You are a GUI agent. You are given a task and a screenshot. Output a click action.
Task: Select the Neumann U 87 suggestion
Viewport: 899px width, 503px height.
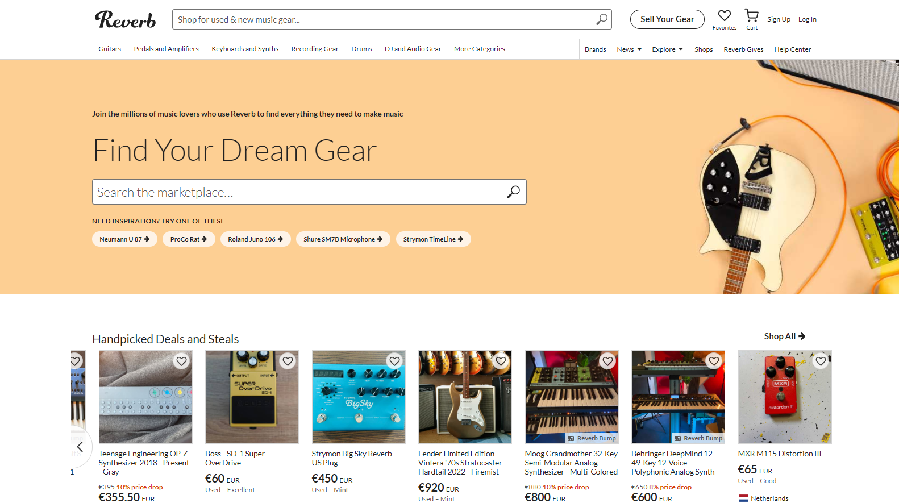point(124,239)
